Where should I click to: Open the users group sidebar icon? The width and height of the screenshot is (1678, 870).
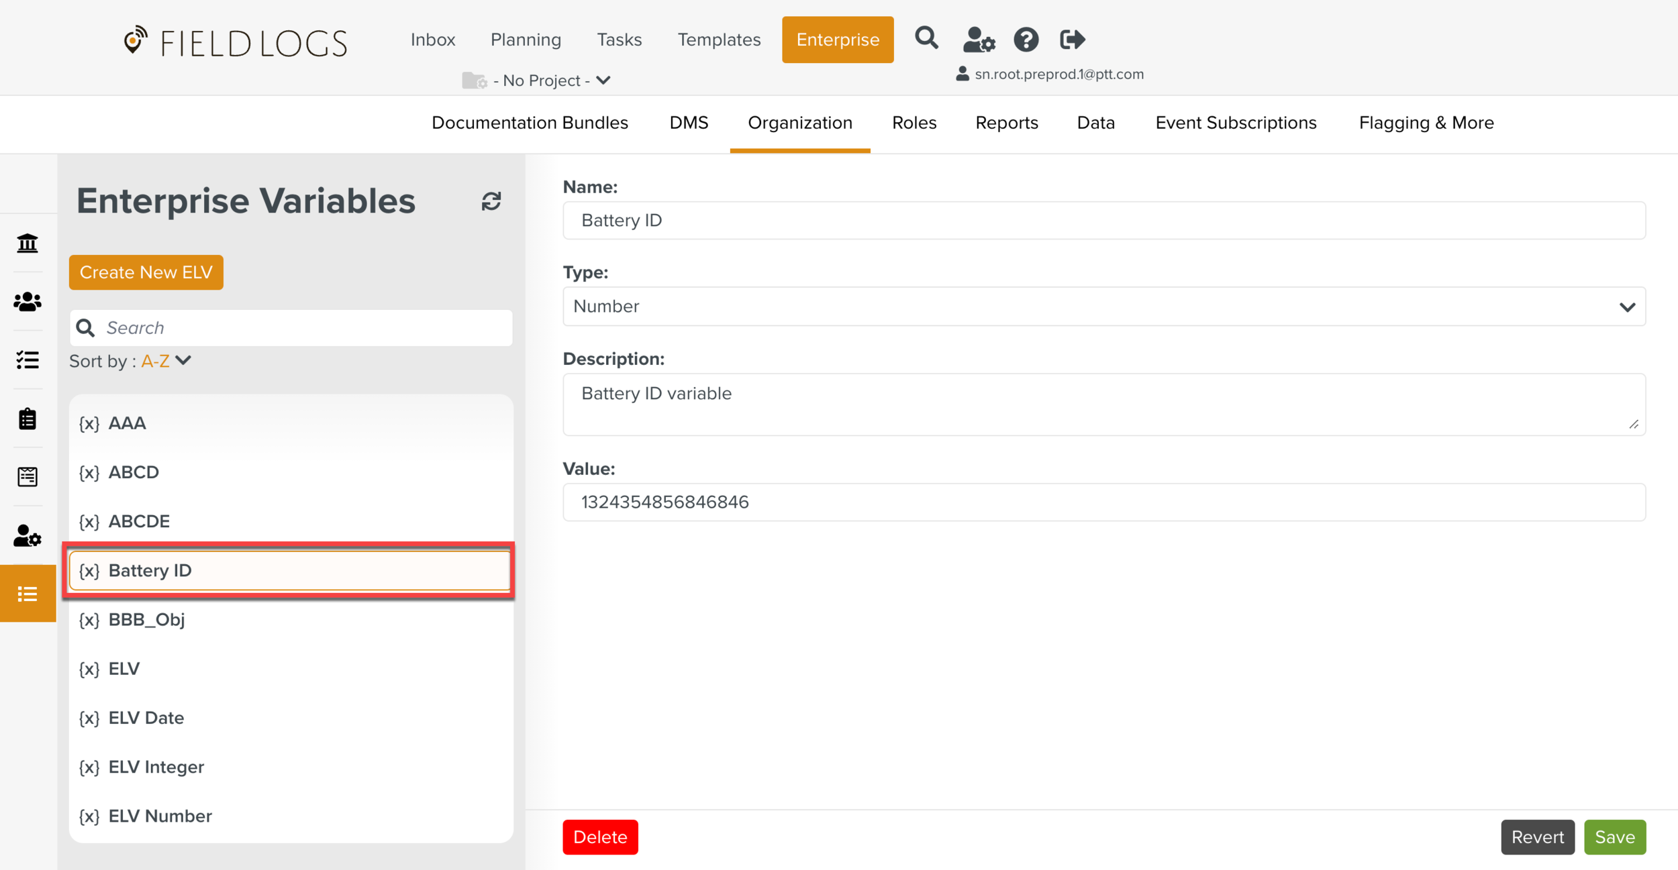point(28,302)
